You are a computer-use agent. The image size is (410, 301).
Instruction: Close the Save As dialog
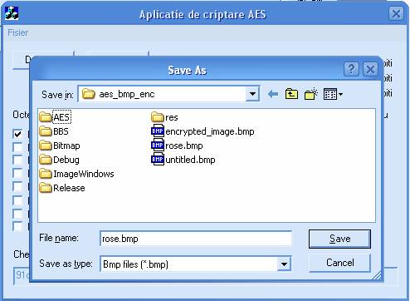370,69
